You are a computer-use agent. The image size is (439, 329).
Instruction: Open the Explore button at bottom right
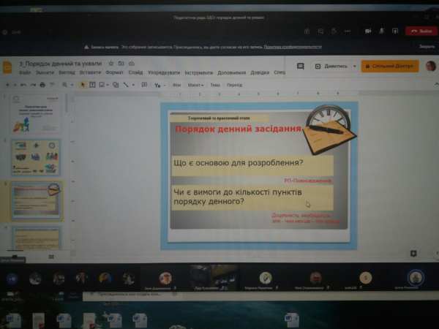[414, 252]
